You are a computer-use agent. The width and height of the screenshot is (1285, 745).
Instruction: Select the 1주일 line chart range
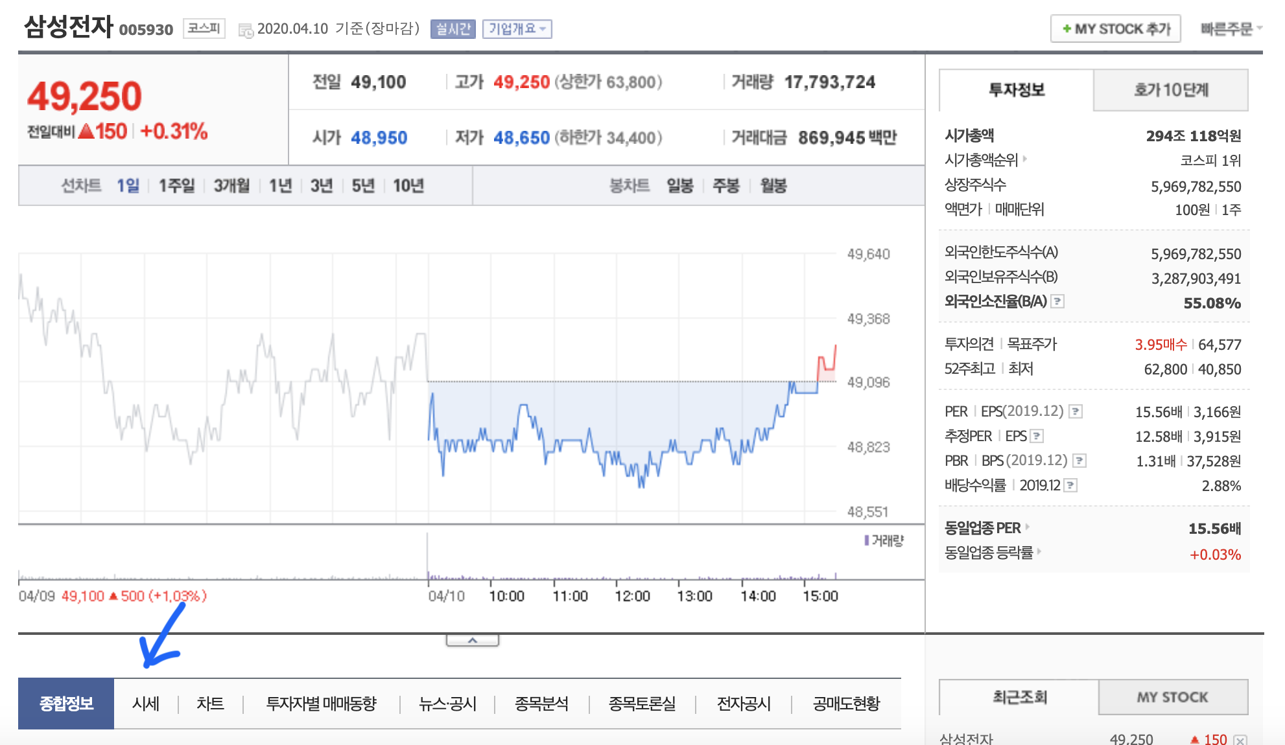click(x=177, y=186)
